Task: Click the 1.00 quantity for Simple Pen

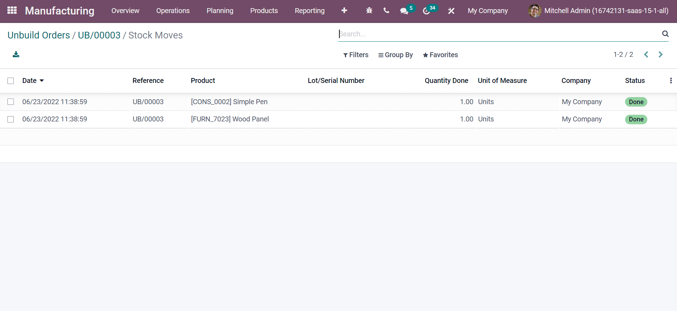Action: pyautogui.click(x=467, y=102)
